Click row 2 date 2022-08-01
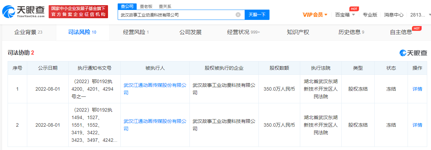The width and height of the screenshot is (431, 150). (48, 125)
